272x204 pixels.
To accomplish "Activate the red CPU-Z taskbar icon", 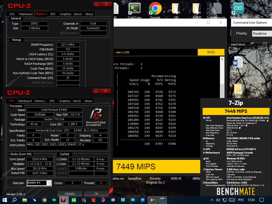I will [63, 200].
